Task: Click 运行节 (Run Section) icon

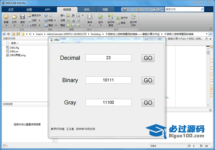Action: point(118,18)
